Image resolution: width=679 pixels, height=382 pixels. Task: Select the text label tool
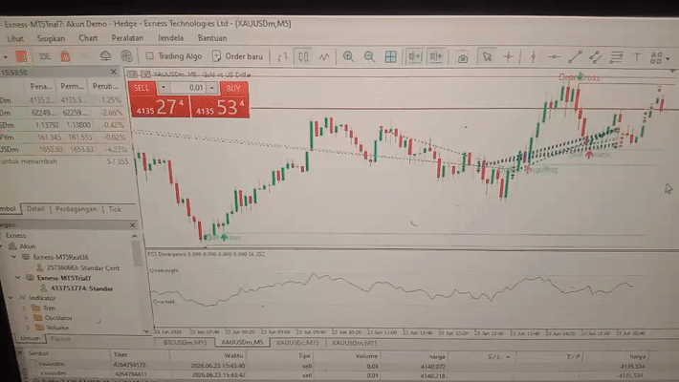pyautogui.click(x=637, y=56)
